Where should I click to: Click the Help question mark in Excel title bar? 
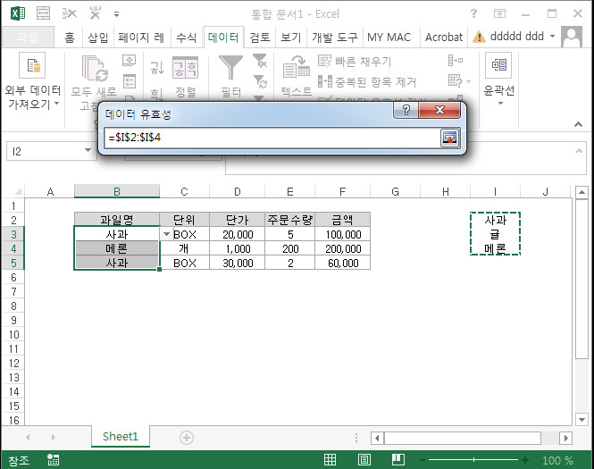point(473,13)
